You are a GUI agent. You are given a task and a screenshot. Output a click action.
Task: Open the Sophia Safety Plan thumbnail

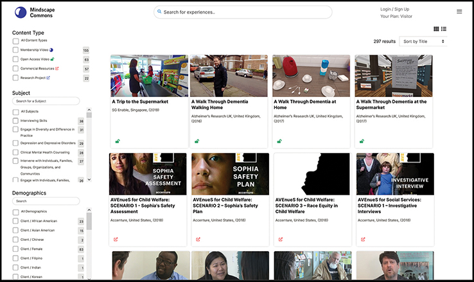(230, 174)
